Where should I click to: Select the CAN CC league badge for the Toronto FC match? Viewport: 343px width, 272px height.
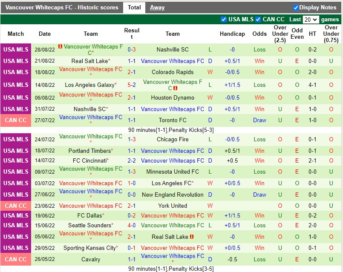click(x=16, y=120)
